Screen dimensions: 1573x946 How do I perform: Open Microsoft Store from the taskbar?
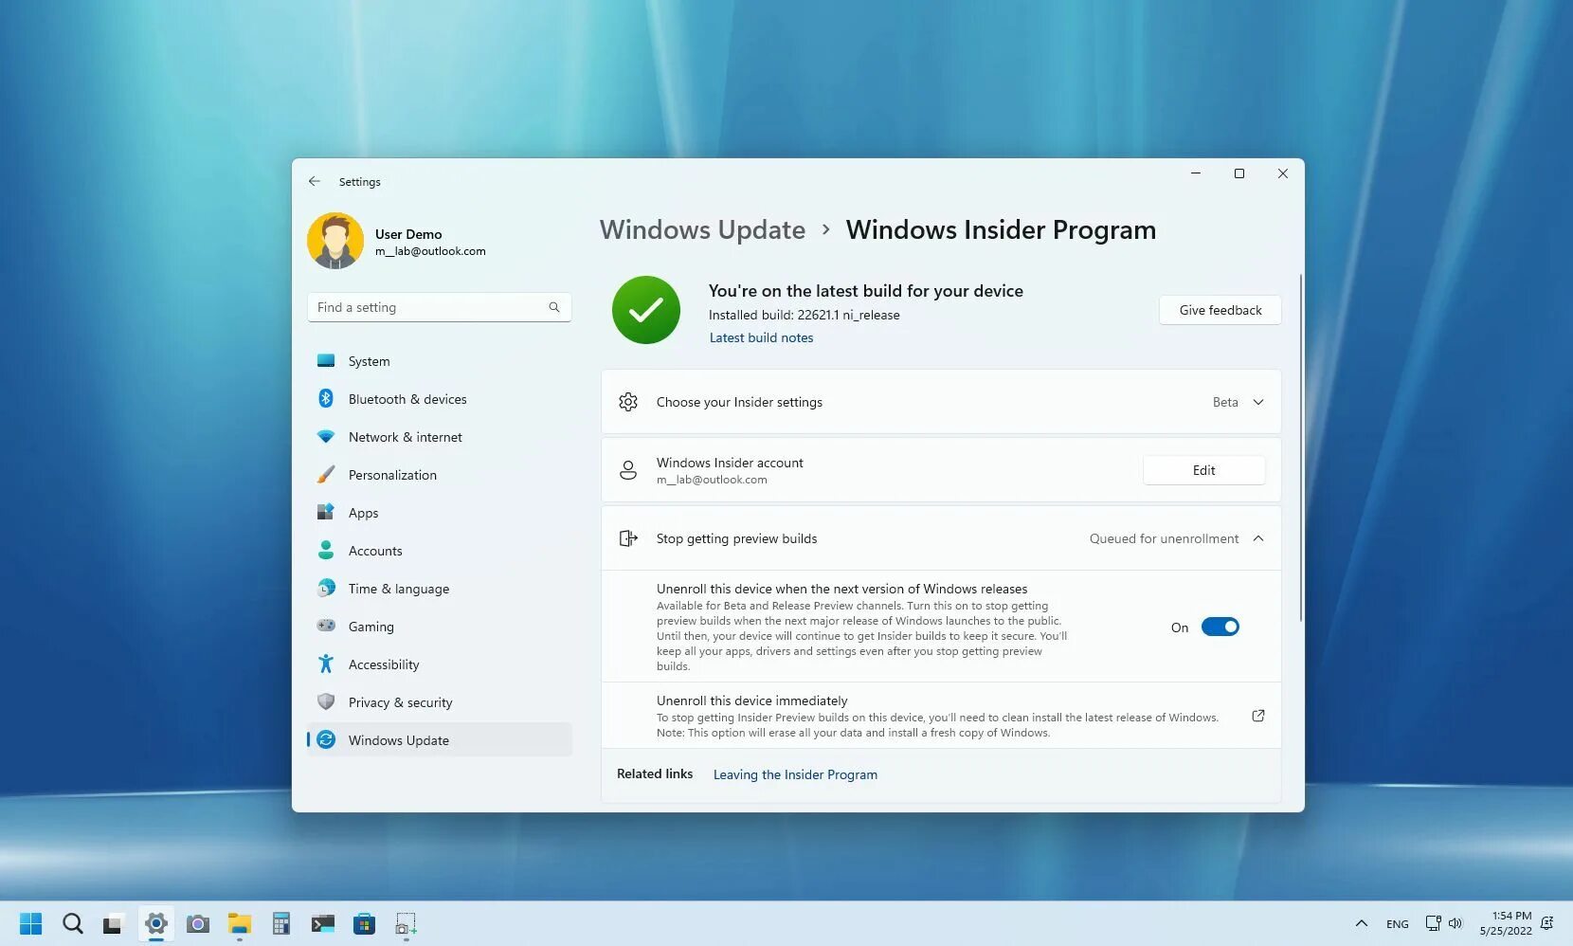point(365,923)
